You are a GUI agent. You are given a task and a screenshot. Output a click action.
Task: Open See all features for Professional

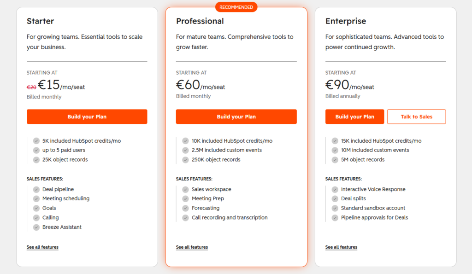(x=192, y=247)
